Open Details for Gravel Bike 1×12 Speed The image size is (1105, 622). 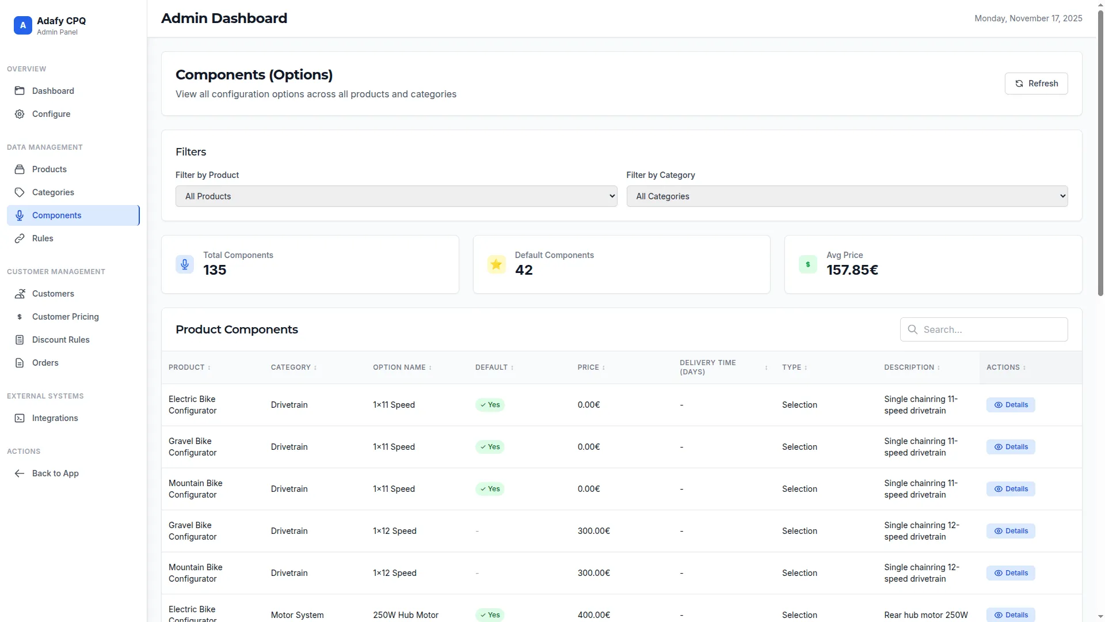click(x=1011, y=531)
